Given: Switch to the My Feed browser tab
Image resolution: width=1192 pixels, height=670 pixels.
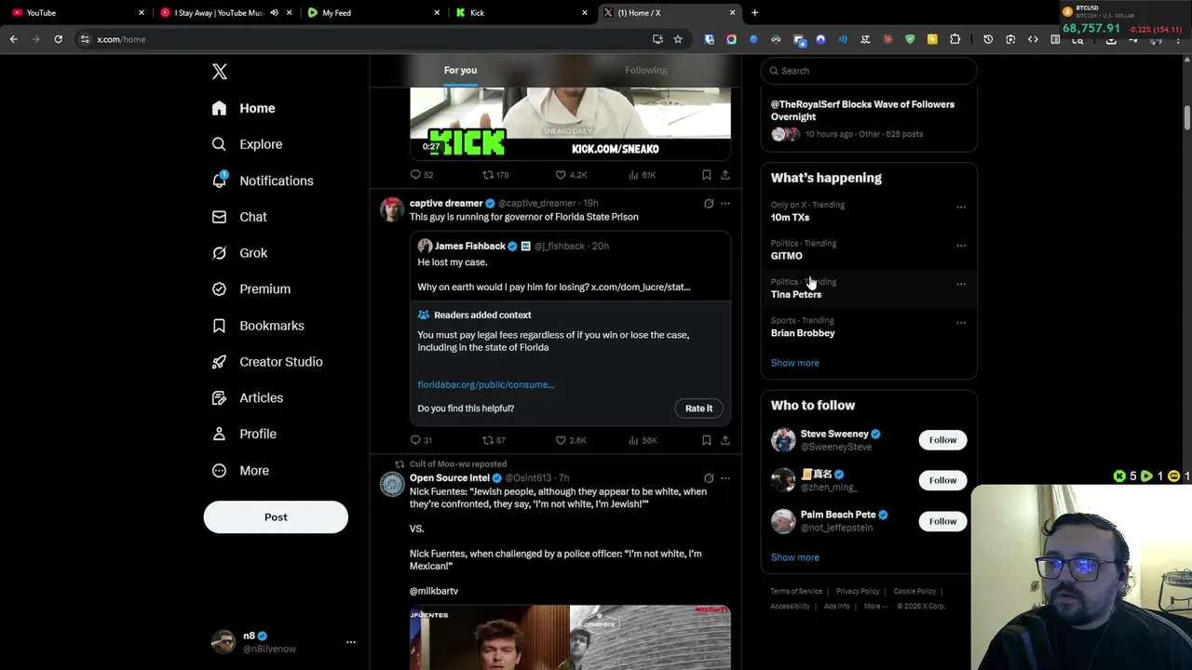Looking at the screenshot, I should [372, 13].
